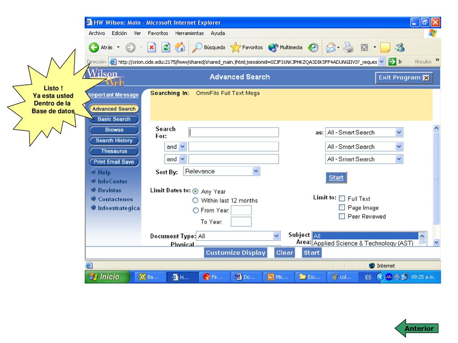The width and height of the screenshot is (458, 343).
Task: Open first All - Smart Search dropdown
Action: tap(364, 132)
